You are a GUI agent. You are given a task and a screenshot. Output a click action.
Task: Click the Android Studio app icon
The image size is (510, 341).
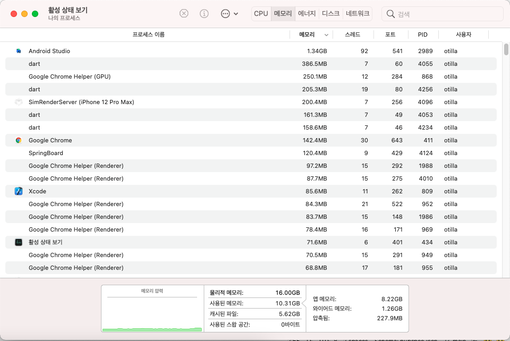click(19, 51)
